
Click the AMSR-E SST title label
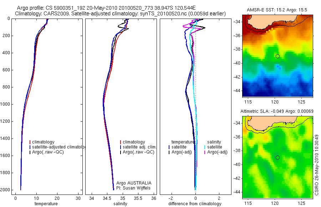pos(277,10)
